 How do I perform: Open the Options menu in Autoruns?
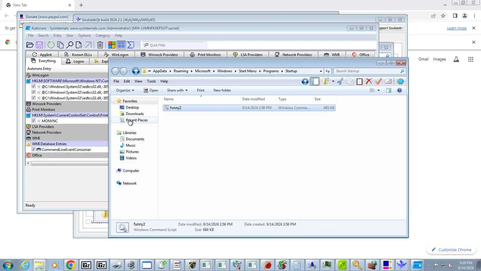[x=84, y=36]
